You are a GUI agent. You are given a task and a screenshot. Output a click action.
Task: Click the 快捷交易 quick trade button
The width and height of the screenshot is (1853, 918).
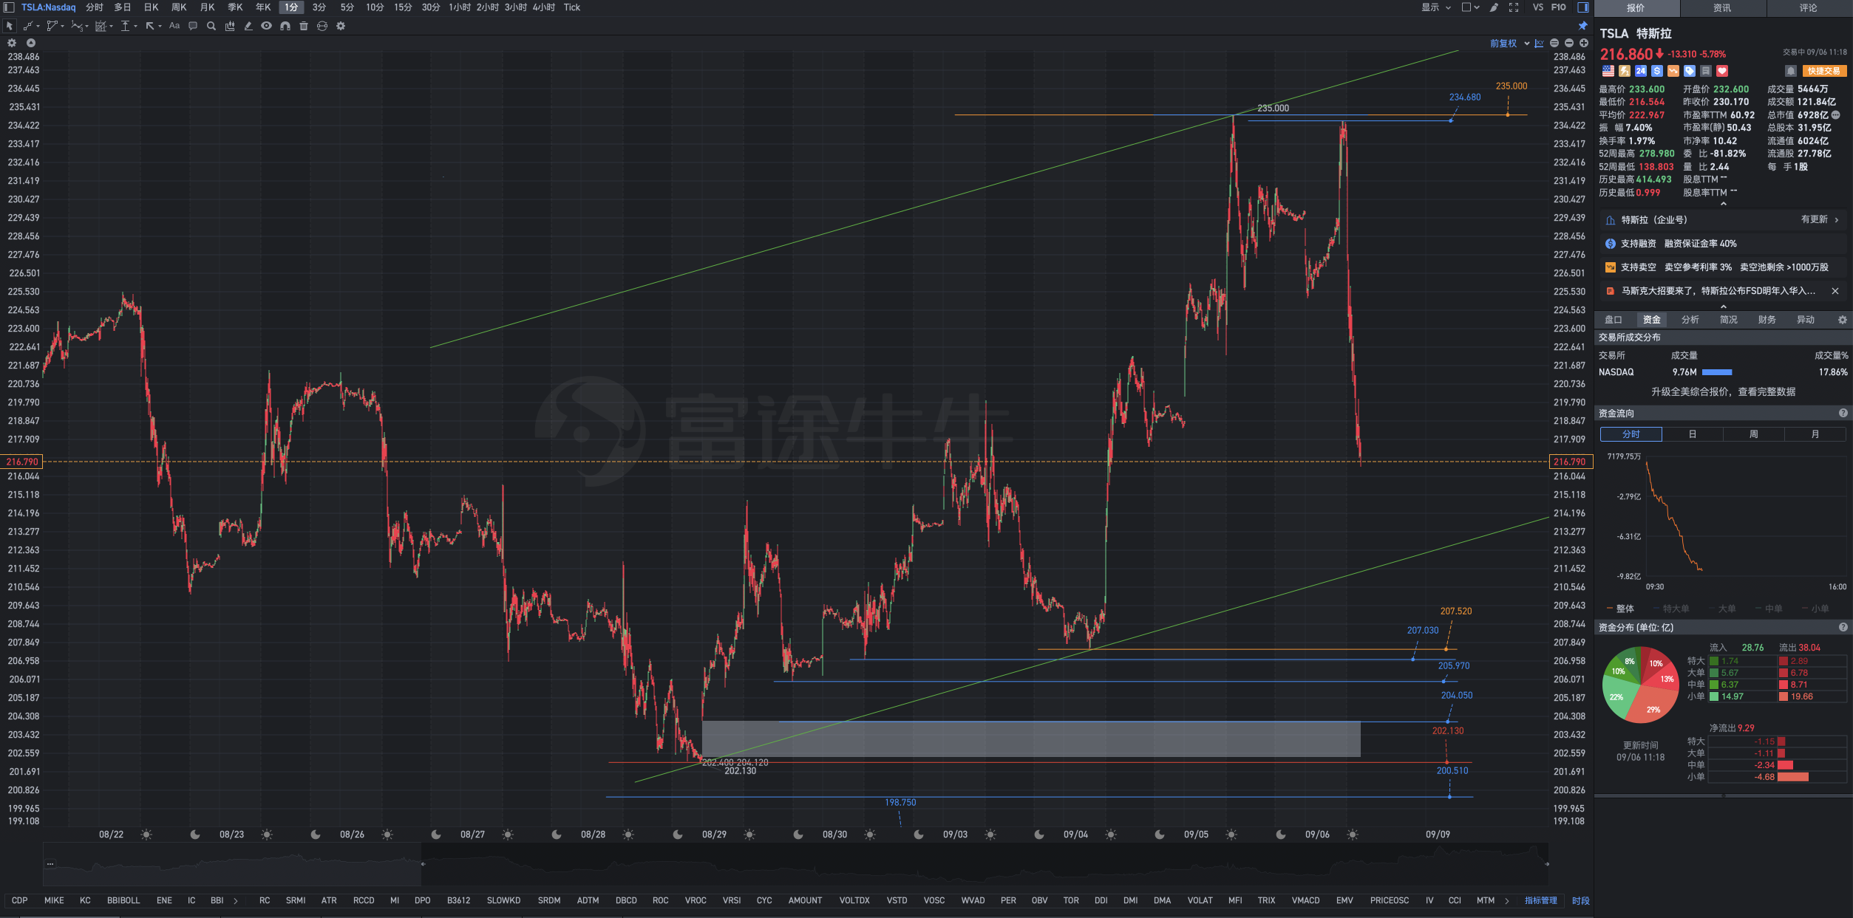click(1824, 71)
